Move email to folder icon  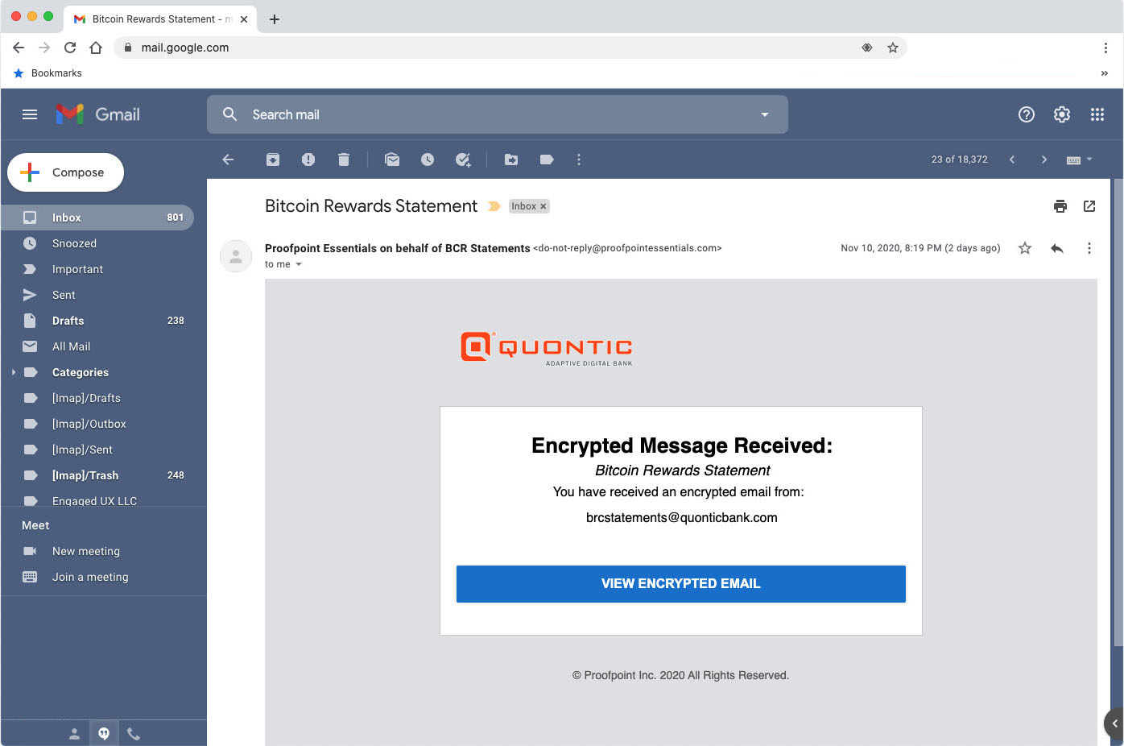coord(511,160)
